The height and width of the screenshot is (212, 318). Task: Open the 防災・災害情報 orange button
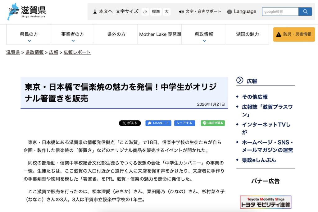click(x=294, y=34)
